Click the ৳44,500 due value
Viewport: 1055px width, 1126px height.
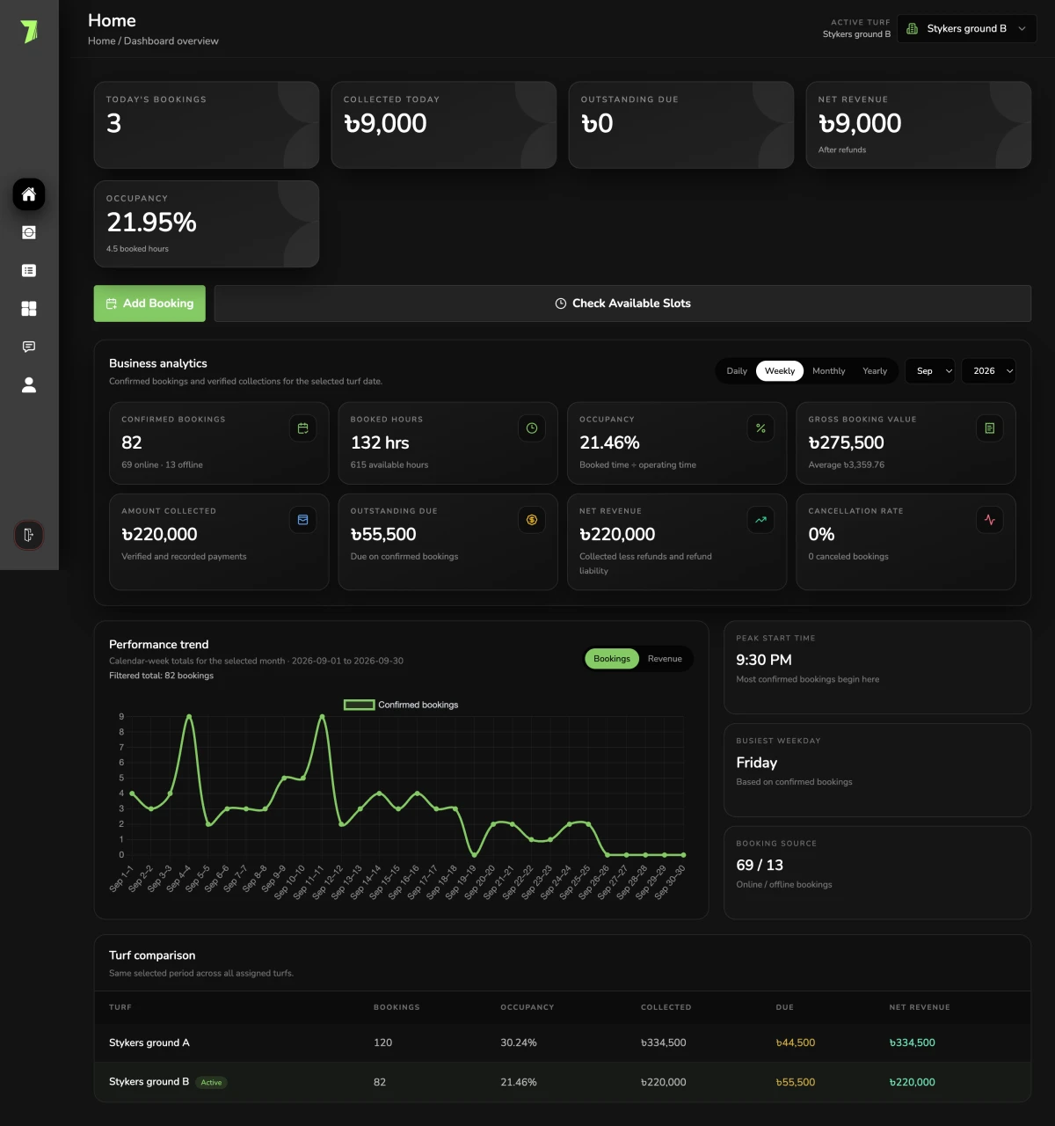[x=796, y=1042]
